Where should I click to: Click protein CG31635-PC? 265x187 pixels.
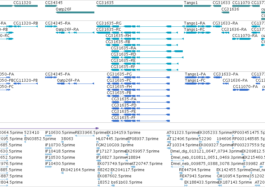coord(138,84)
